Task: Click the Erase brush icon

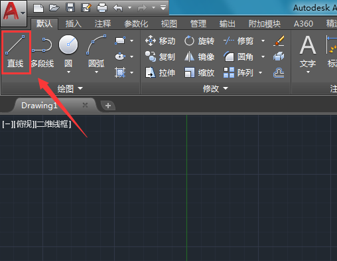Action: tap(279, 41)
